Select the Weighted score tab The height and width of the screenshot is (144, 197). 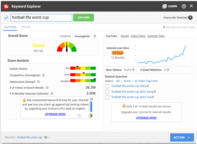click(x=65, y=36)
